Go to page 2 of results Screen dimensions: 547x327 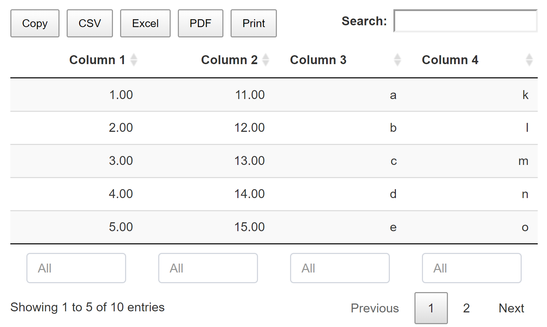[x=466, y=308]
